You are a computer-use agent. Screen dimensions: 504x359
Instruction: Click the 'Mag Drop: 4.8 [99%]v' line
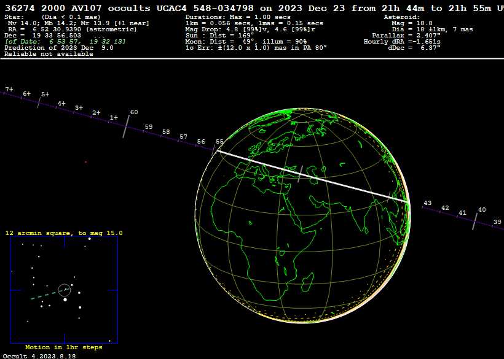(x=250, y=29)
